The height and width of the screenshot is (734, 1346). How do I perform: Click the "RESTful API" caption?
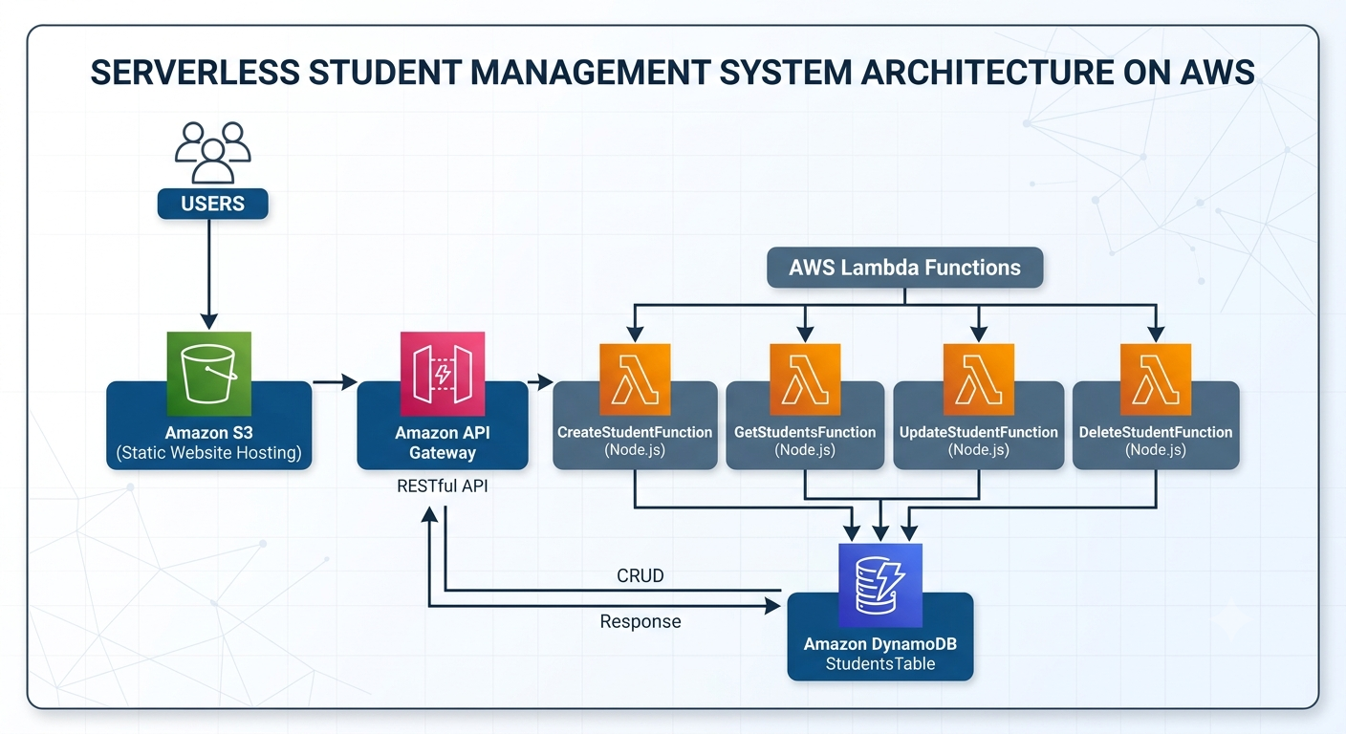tap(444, 486)
